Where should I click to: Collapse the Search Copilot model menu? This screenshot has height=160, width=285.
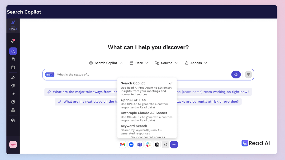pyautogui.click(x=106, y=63)
